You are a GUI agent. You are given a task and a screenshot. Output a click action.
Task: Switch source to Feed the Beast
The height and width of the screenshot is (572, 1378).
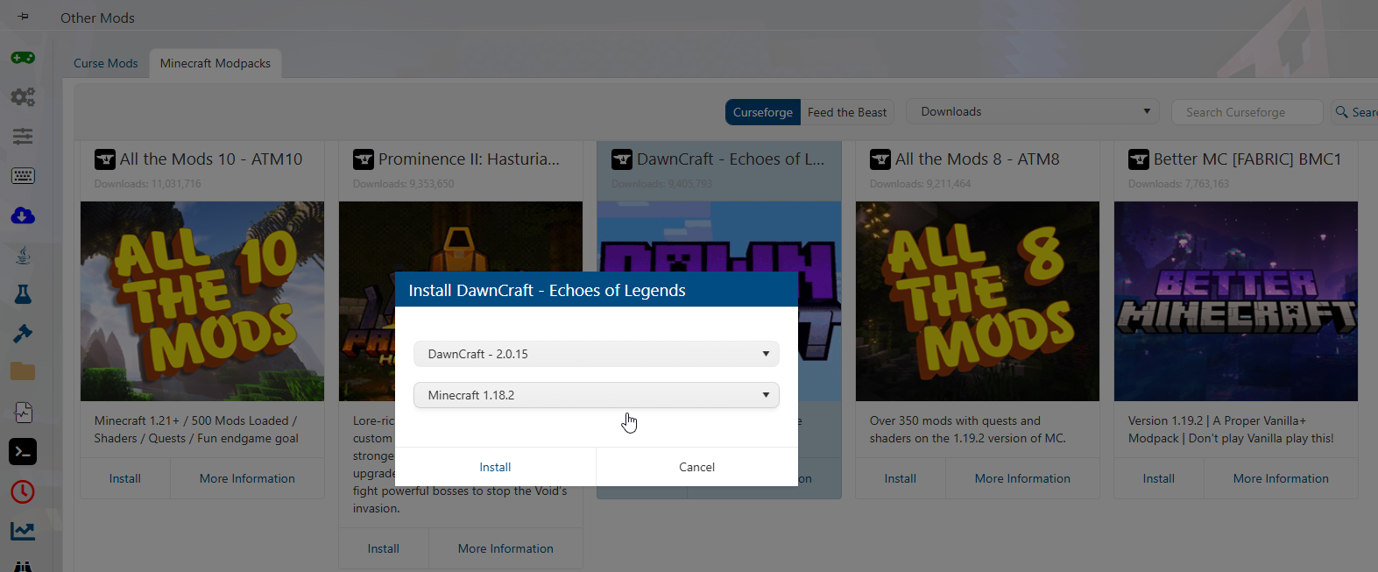coord(846,112)
